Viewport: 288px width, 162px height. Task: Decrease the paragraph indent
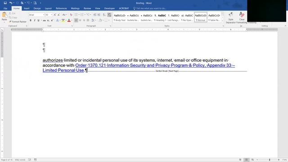(95, 15)
